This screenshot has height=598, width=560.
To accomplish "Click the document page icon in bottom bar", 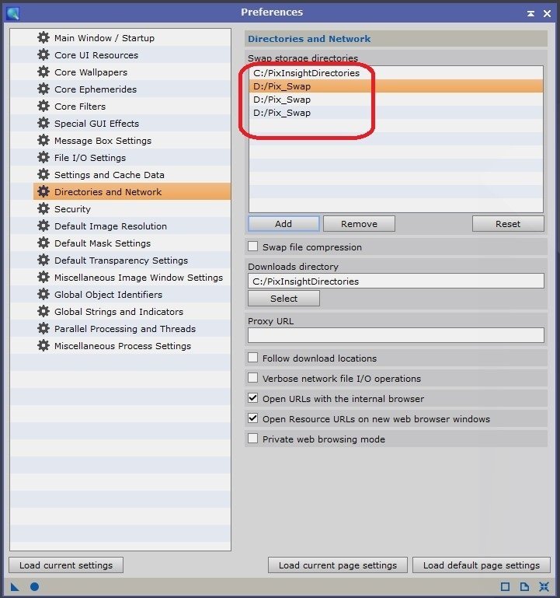I will [524, 586].
